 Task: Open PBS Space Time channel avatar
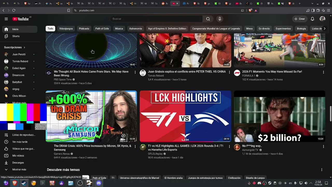pos(49,73)
